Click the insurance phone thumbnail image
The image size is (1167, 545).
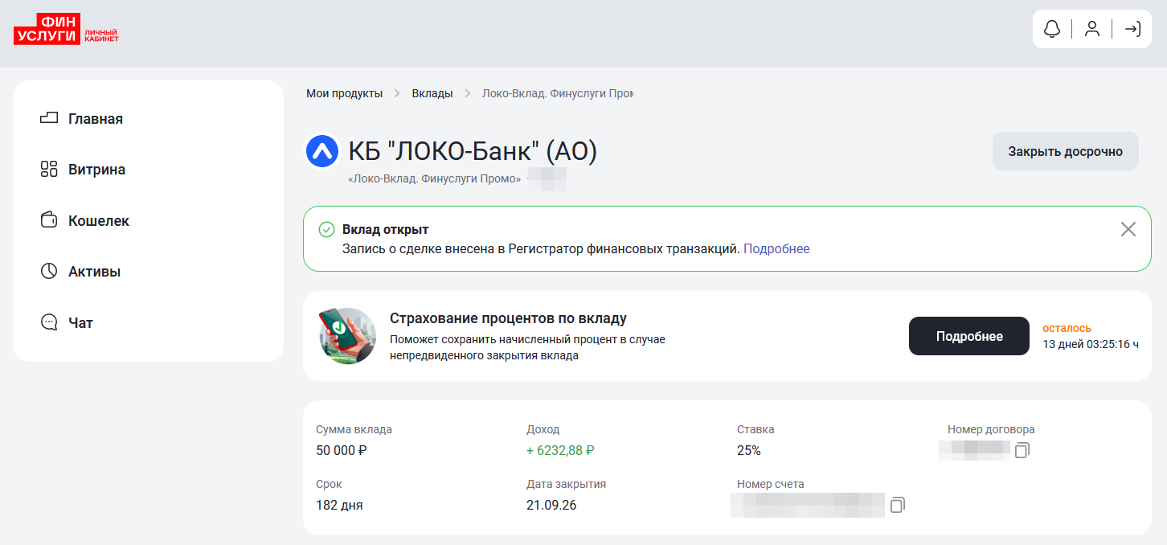coord(347,336)
